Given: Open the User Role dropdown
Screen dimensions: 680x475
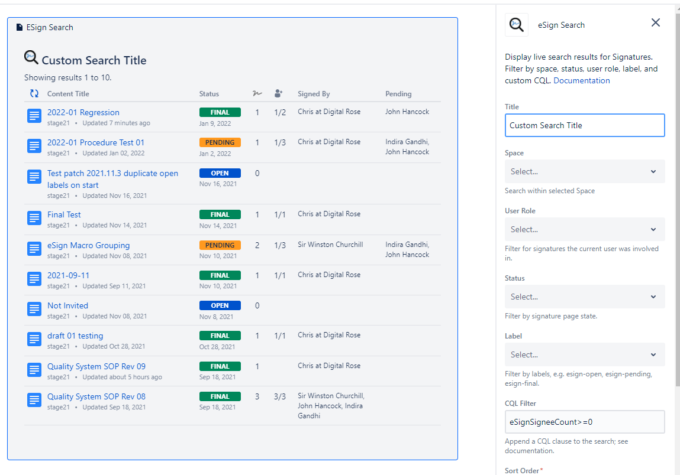Looking at the screenshot, I should click(x=584, y=229).
